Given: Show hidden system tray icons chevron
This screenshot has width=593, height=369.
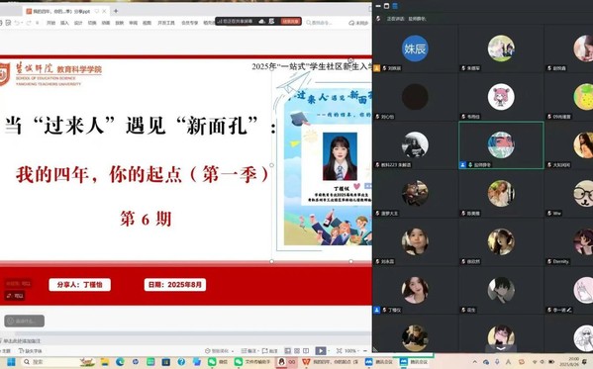Looking at the screenshot, I should pos(475,362).
